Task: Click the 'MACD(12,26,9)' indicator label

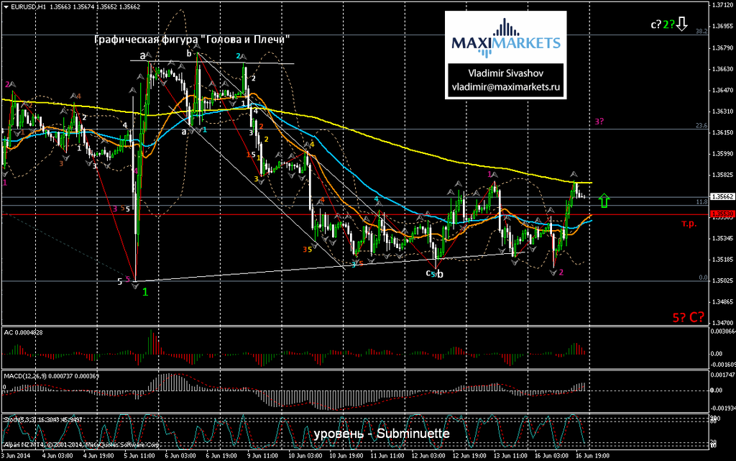Action: pos(51,376)
